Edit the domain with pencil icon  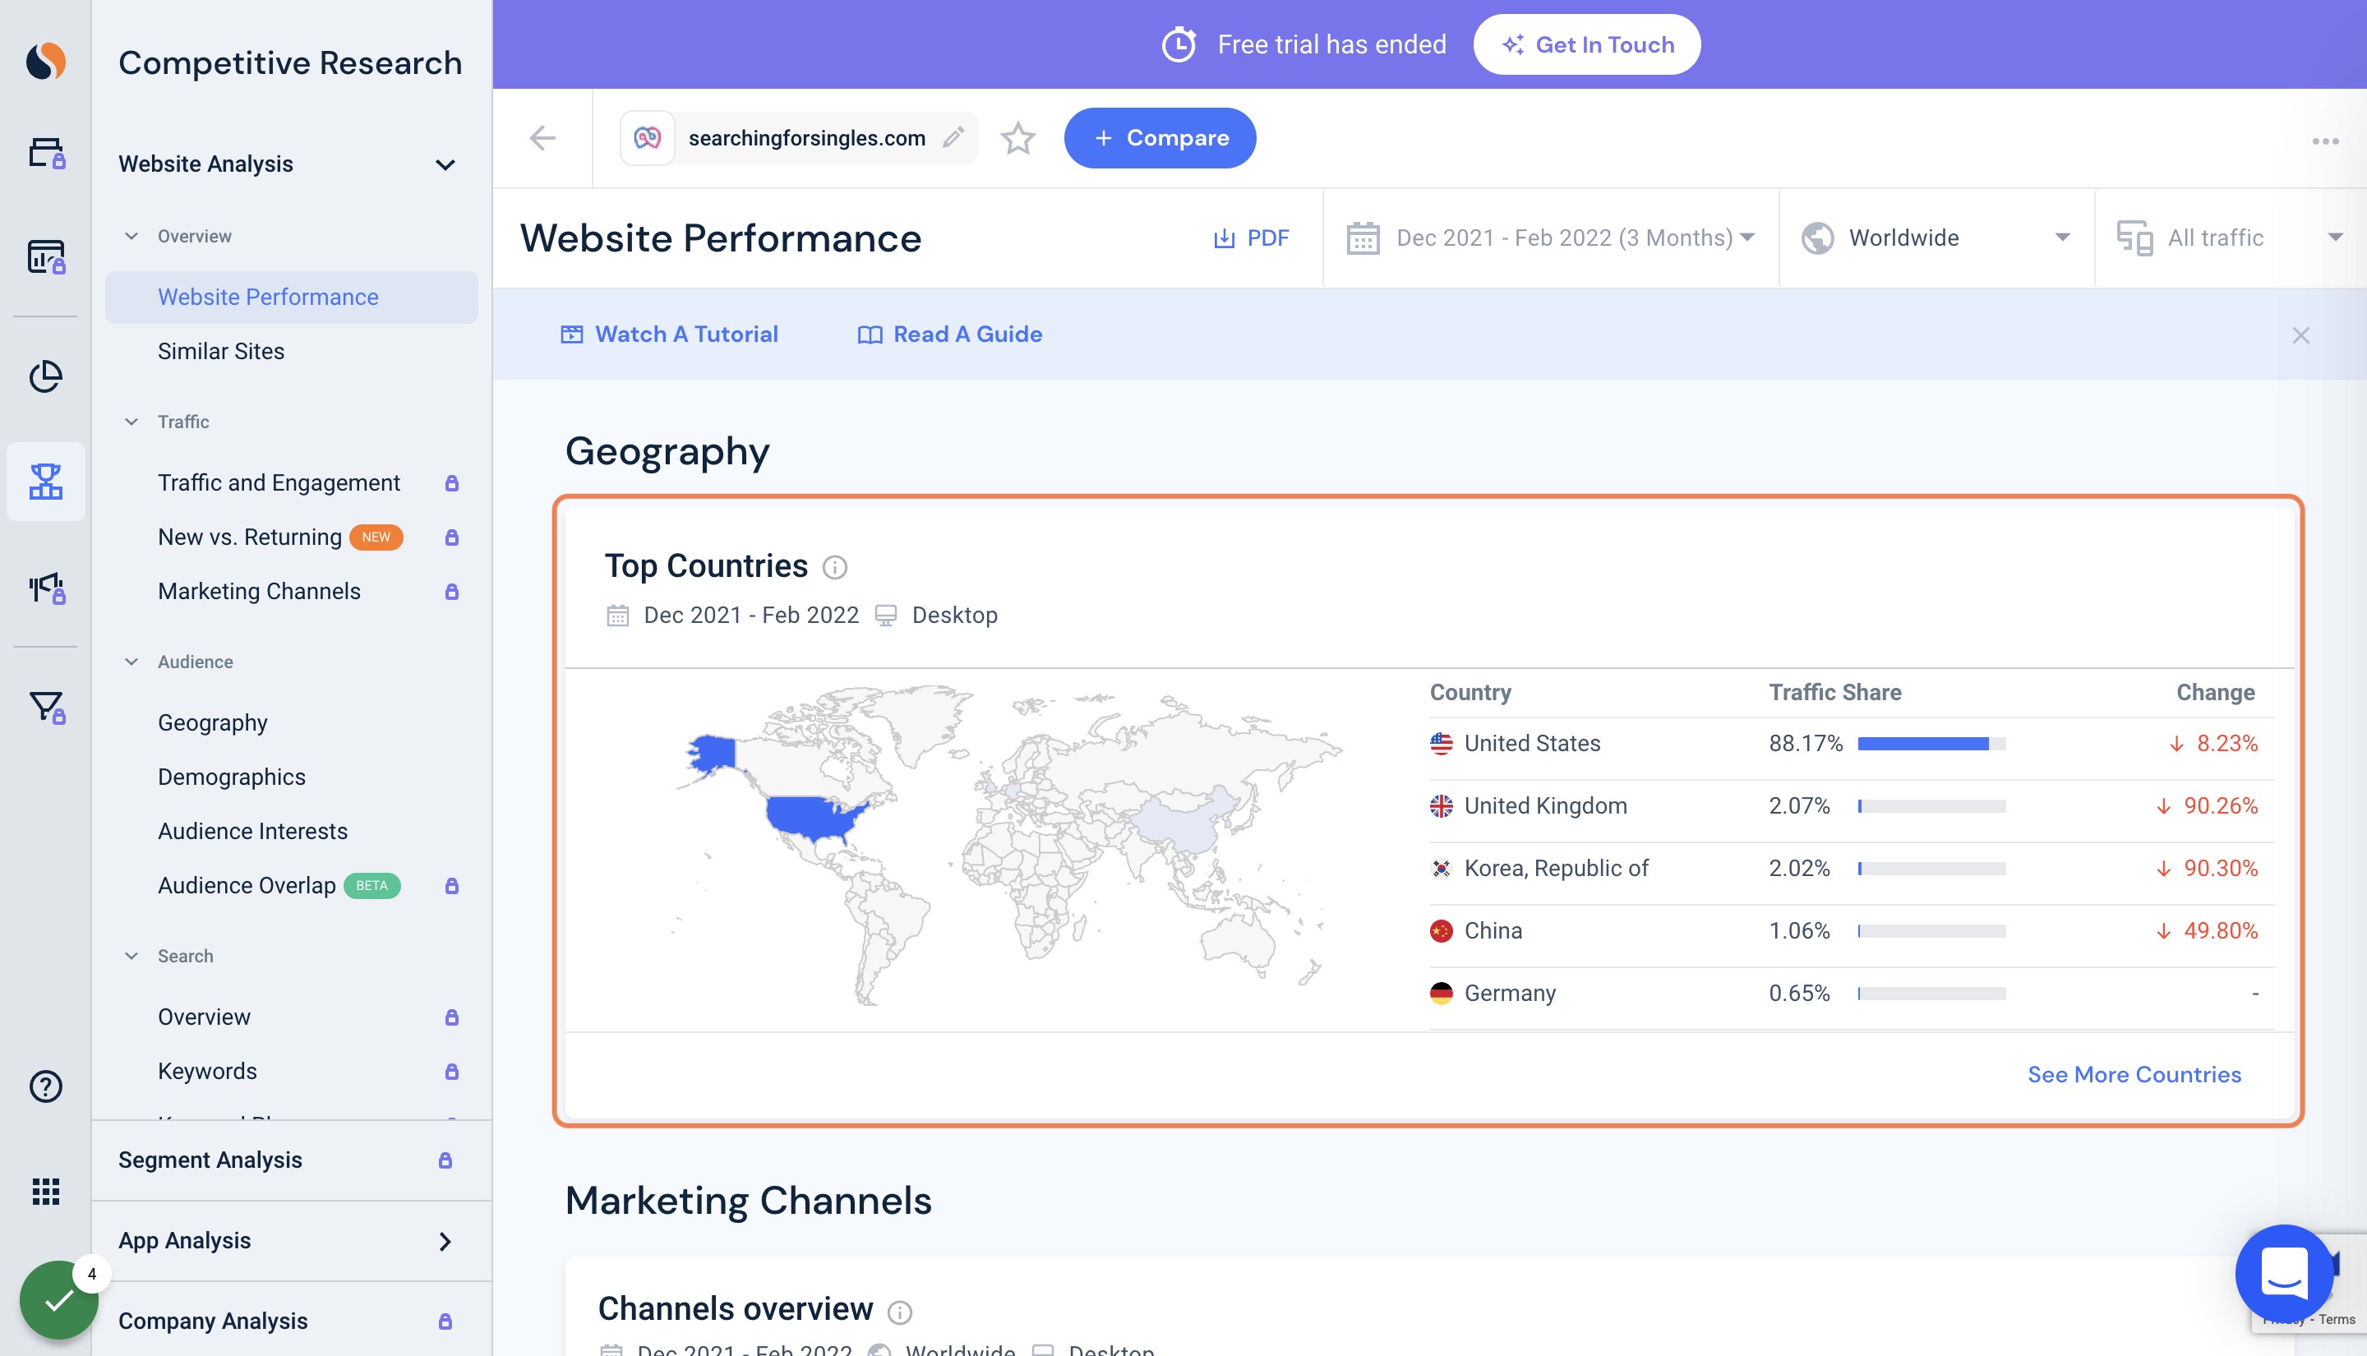coord(953,138)
